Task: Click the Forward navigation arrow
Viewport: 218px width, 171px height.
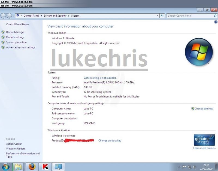Action: point(9,16)
